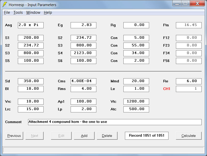
Task: Click the Cms label
Action: [62, 81]
